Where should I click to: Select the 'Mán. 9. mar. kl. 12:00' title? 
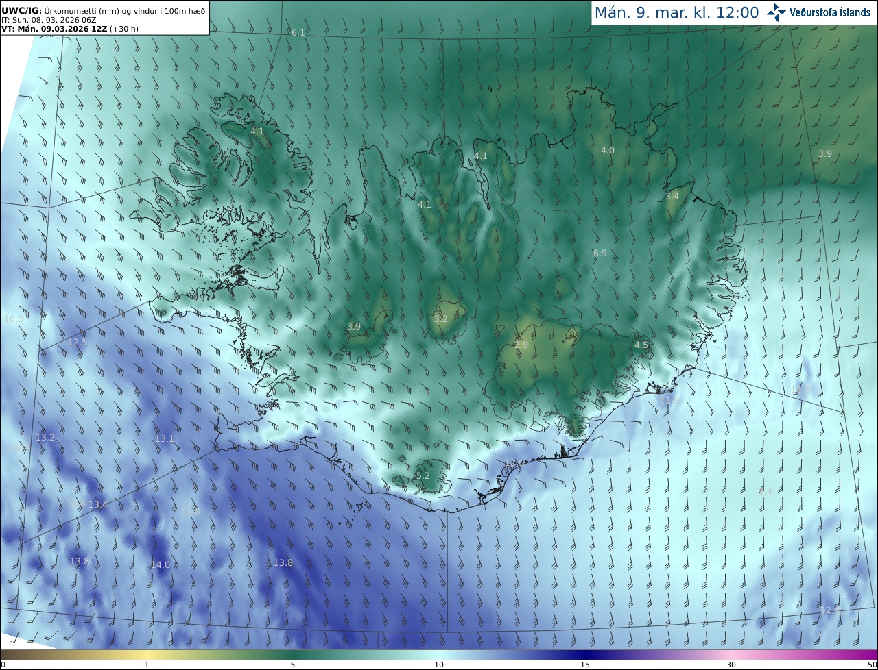click(676, 12)
